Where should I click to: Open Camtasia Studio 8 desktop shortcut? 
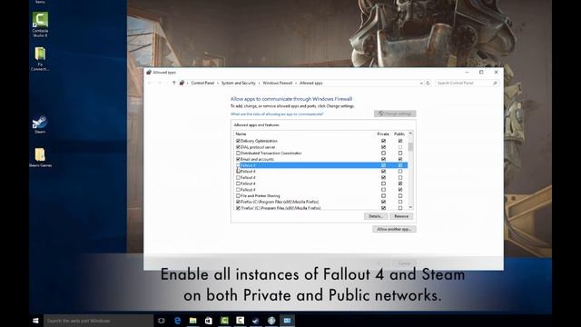pos(40,25)
